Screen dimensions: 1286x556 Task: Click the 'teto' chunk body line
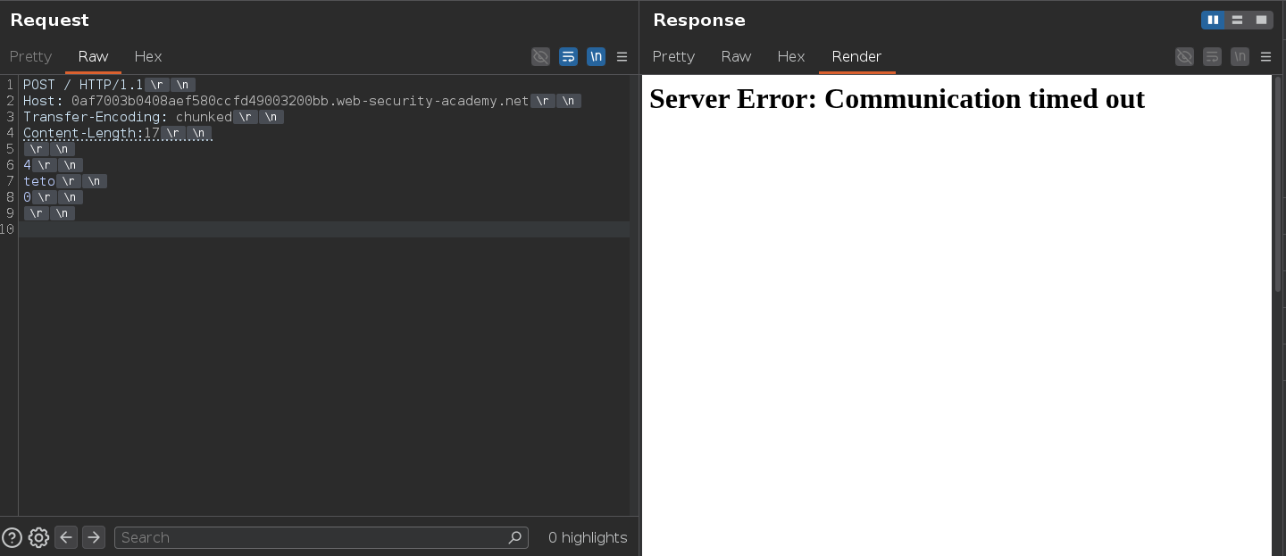(x=39, y=181)
